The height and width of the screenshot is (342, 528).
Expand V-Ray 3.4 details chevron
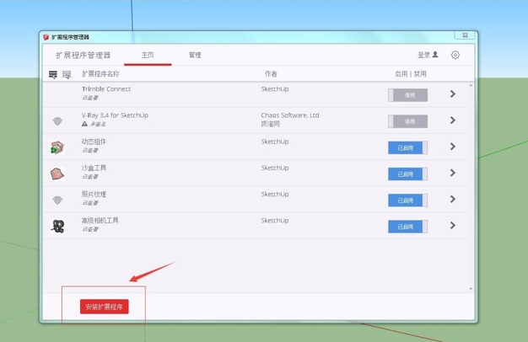point(453,120)
